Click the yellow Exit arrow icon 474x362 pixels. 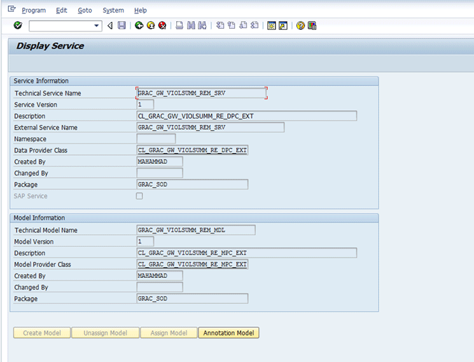coord(150,25)
